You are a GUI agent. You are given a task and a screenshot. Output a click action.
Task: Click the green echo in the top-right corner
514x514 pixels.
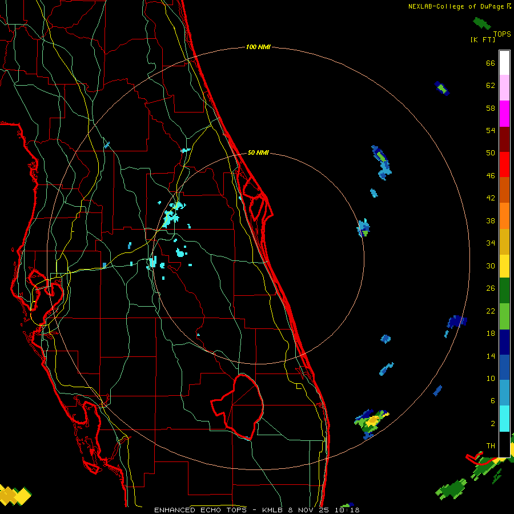[481, 23]
